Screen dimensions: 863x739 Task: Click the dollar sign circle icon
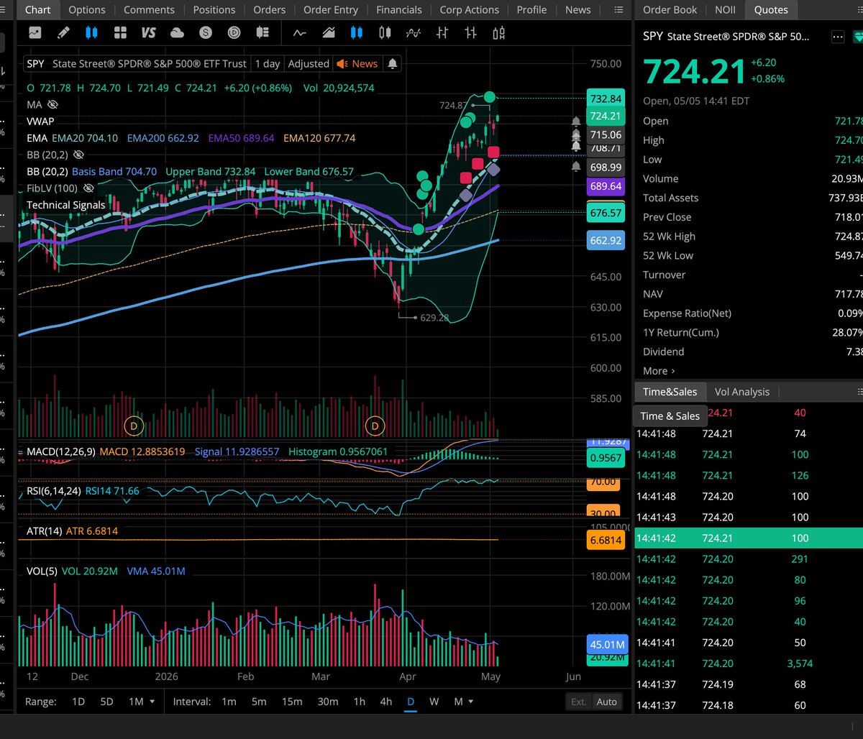(206, 32)
